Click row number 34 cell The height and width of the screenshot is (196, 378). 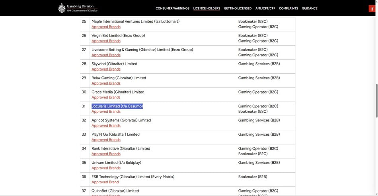pyautogui.click(x=85, y=151)
